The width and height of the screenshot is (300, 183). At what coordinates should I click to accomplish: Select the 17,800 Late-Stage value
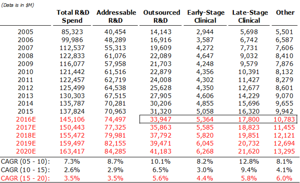[249, 119]
